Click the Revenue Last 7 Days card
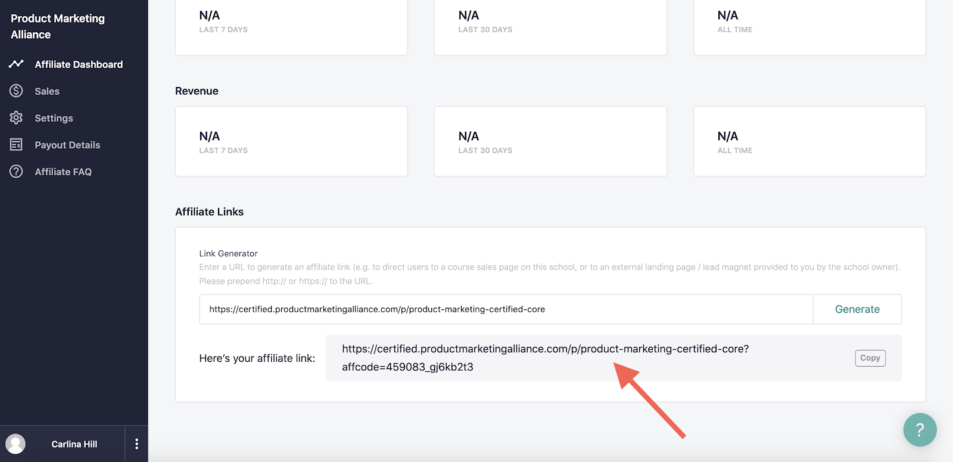This screenshot has width=953, height=462. coord(291,141)
